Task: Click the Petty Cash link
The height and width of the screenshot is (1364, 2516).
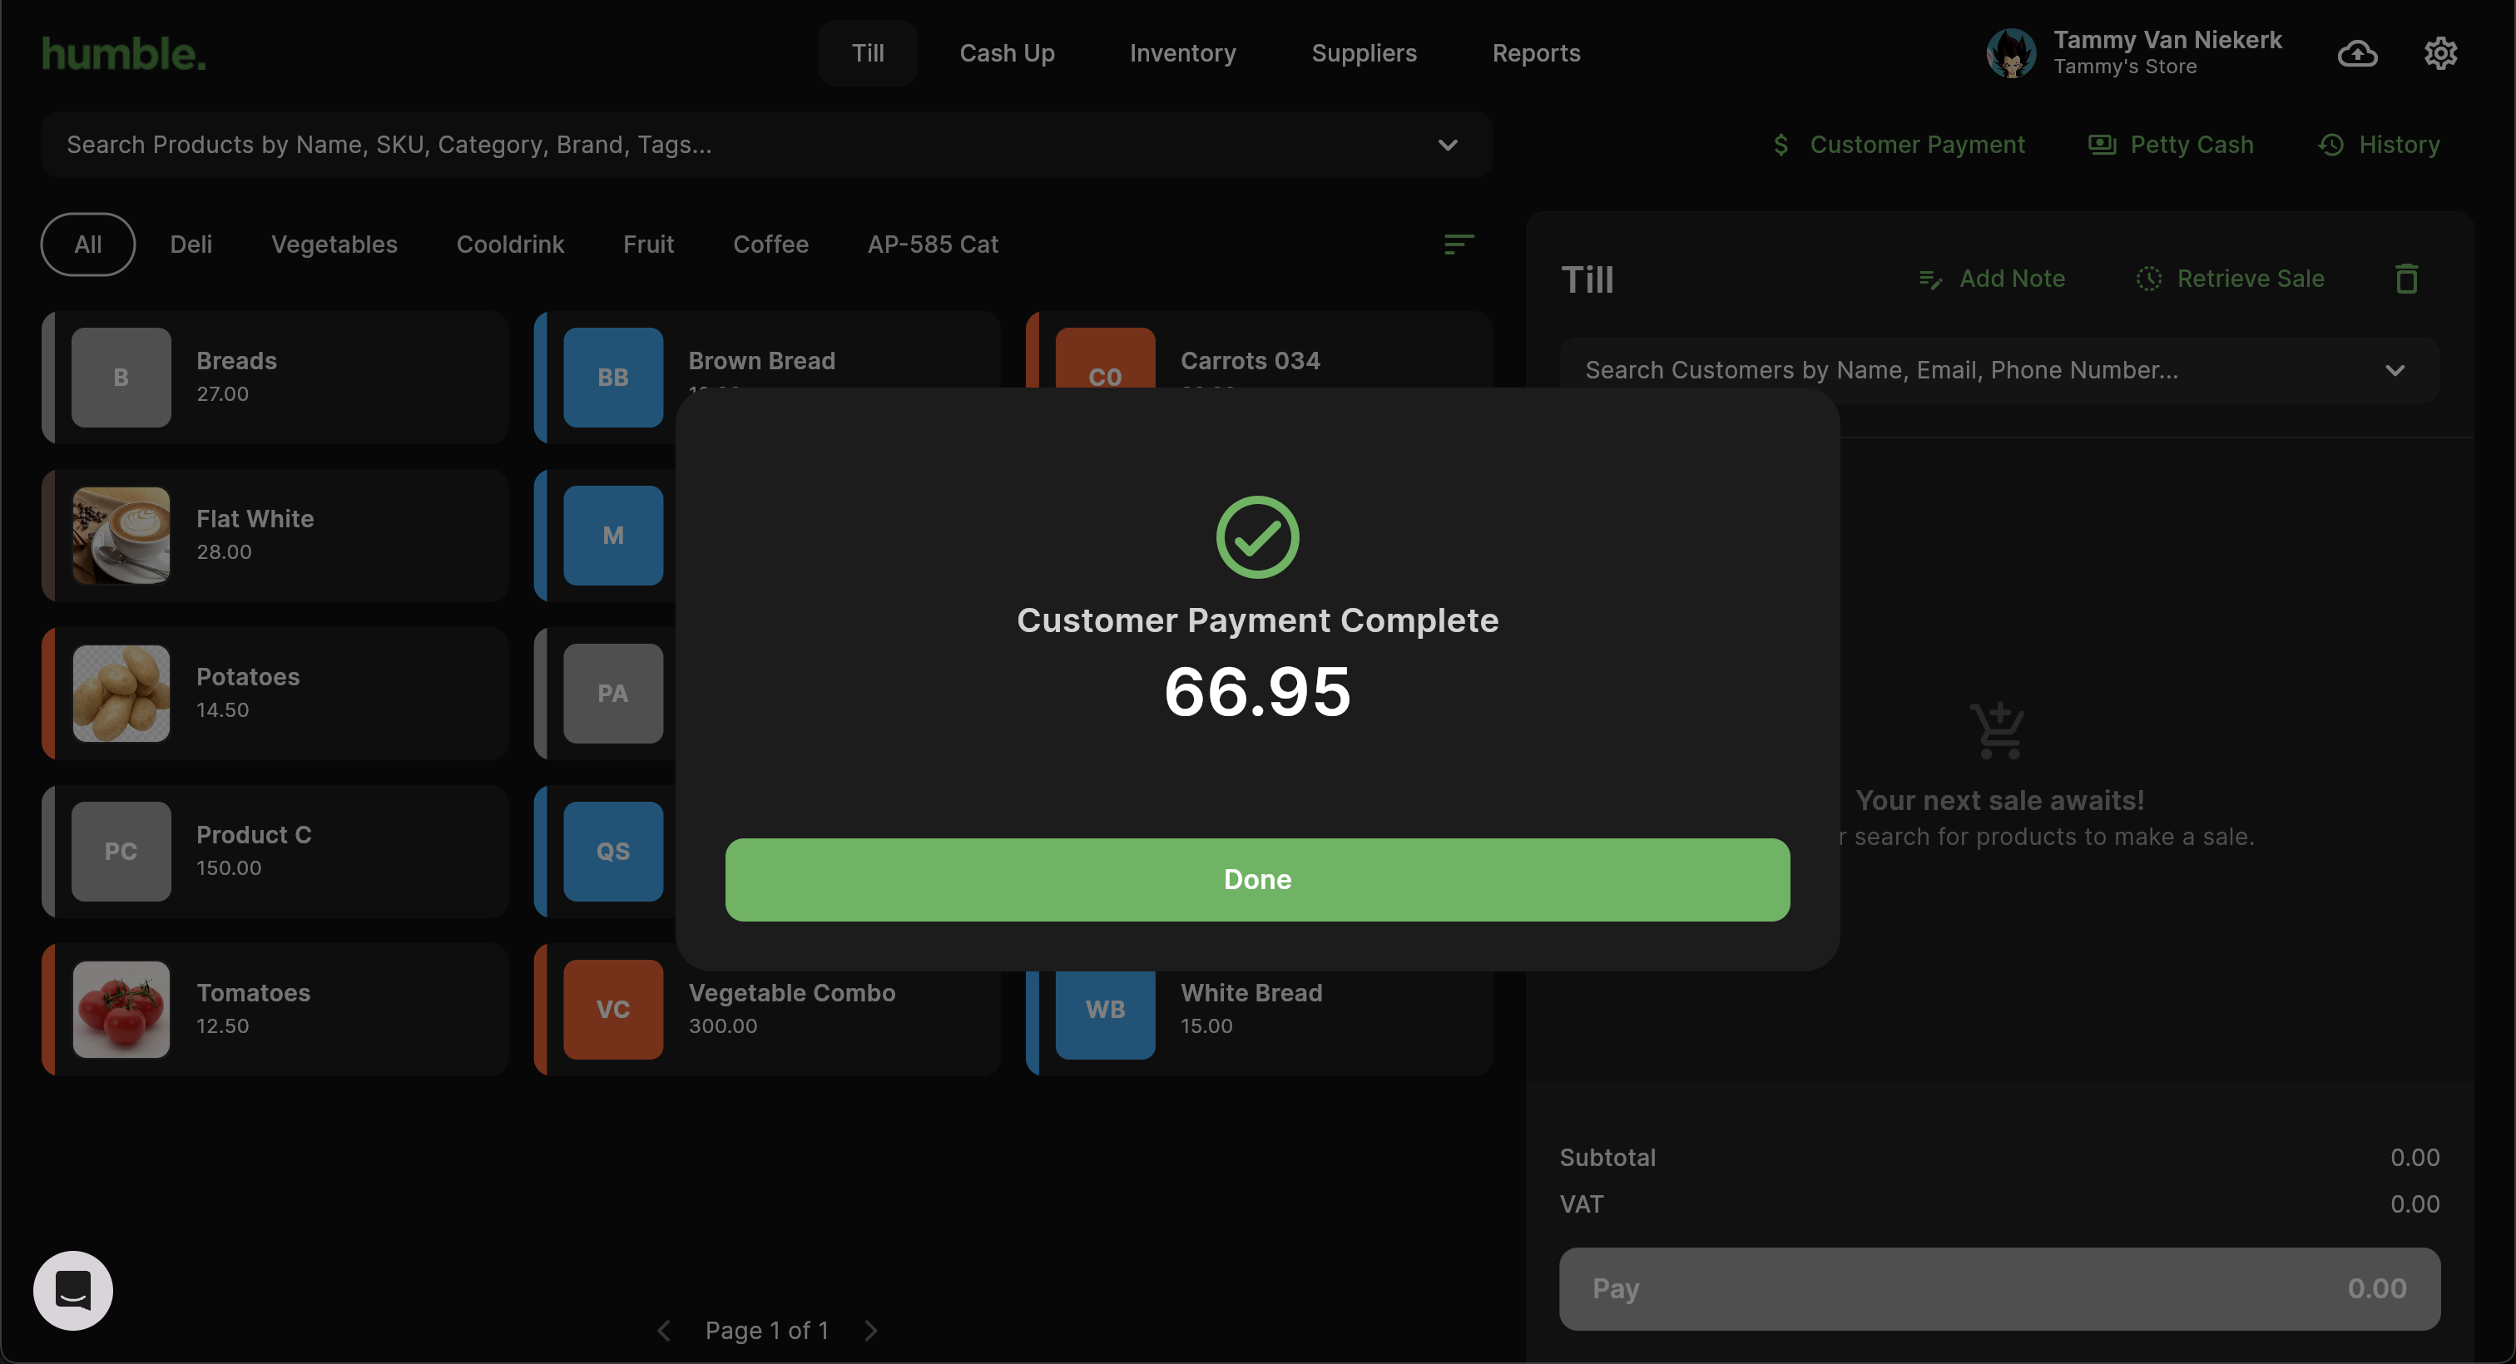Action: click(x=2170, y=145)
